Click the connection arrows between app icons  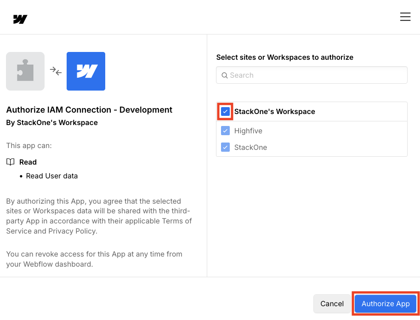(56, 71)
